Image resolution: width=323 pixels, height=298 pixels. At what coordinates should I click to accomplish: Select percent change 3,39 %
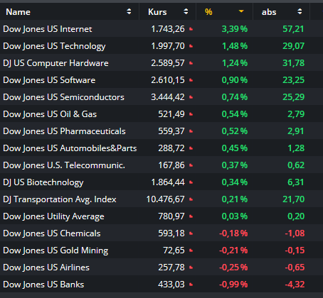click(235, 29)
